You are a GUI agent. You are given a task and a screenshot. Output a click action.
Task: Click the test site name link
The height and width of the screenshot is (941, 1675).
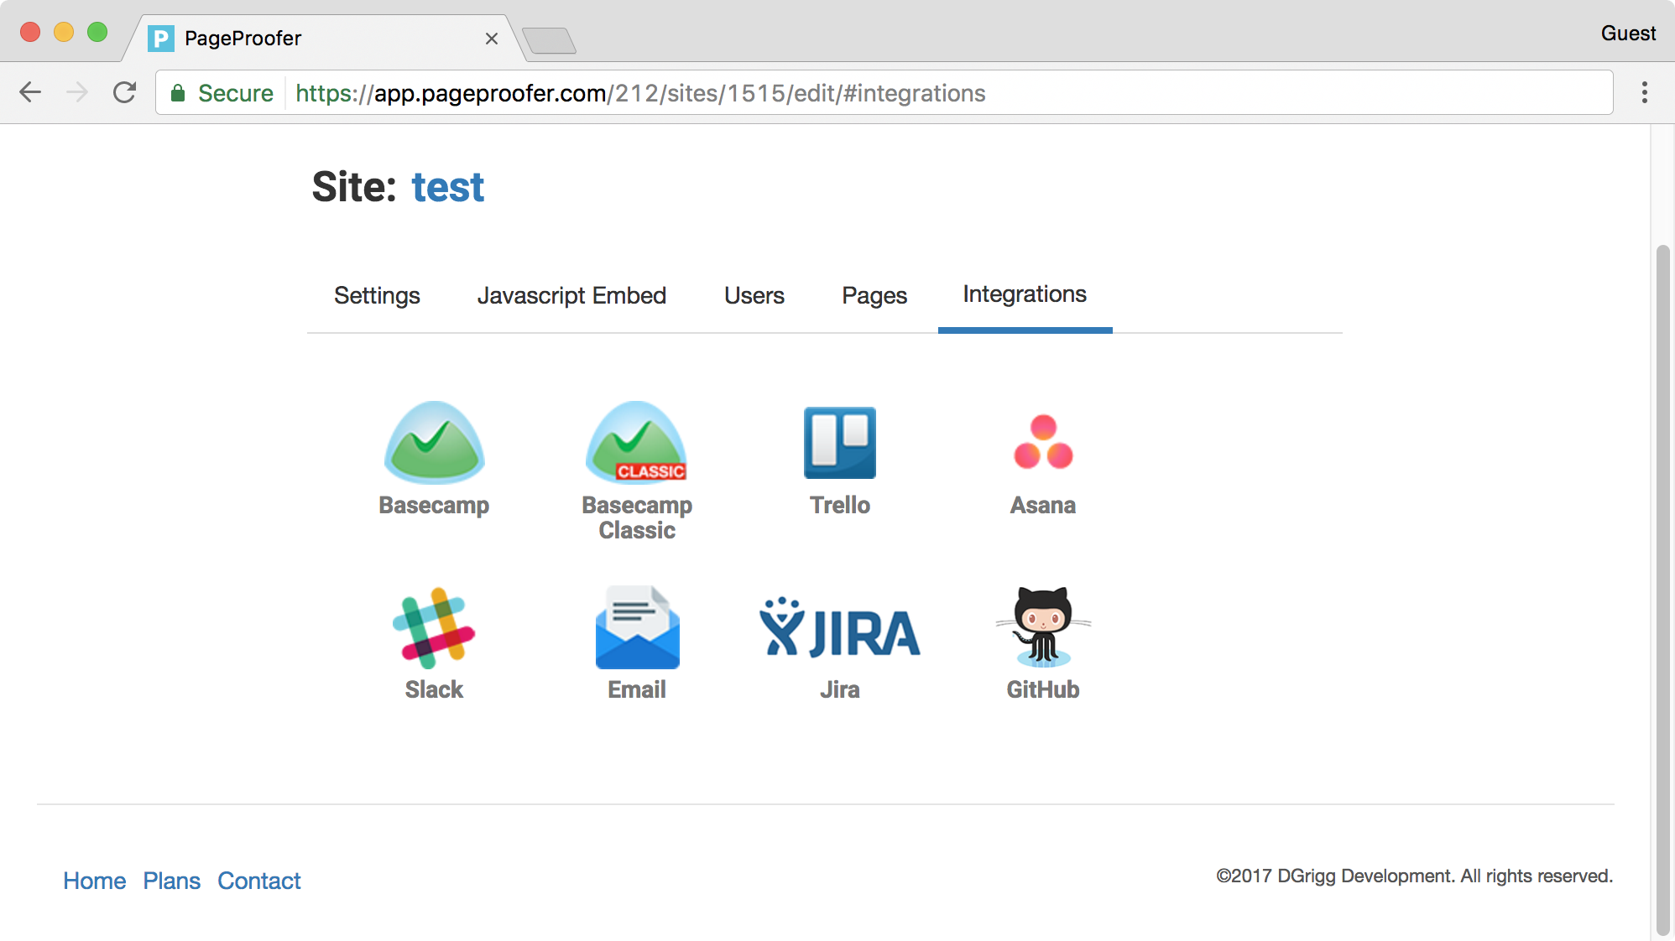pos(447,187)
